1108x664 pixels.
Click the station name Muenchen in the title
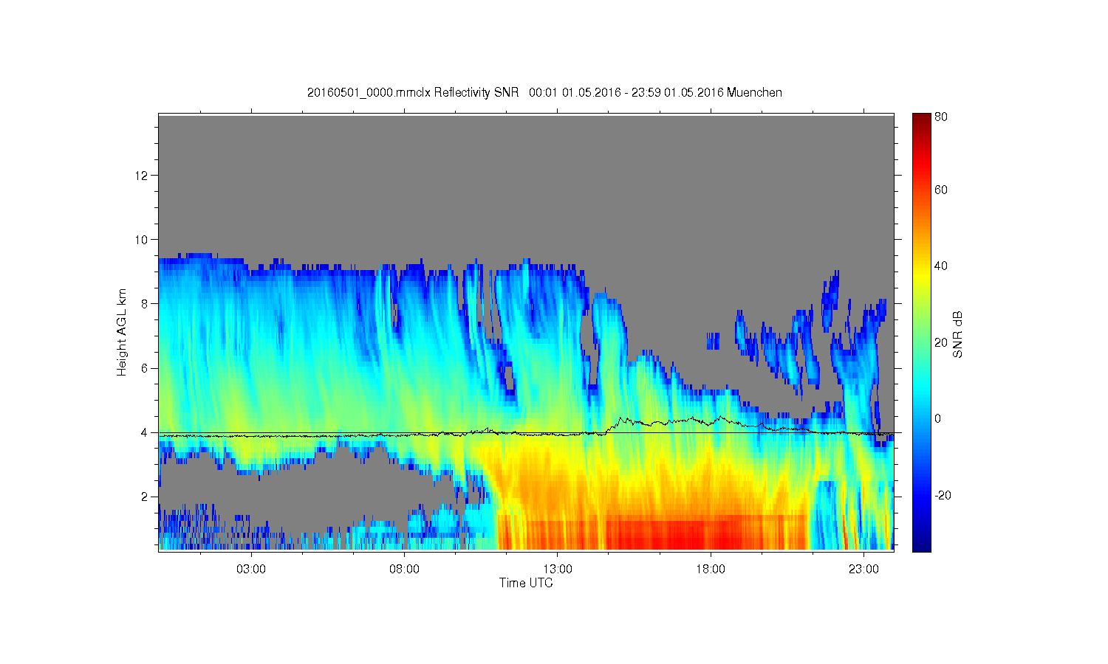(x=754, y=93)
